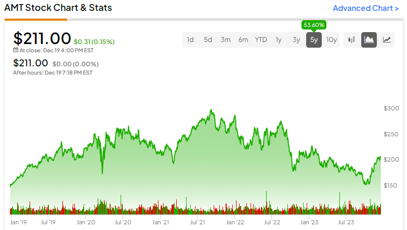This screenshot has width=407, height=230.
Task: Click the Jan '20 date label
Action: 86,222
